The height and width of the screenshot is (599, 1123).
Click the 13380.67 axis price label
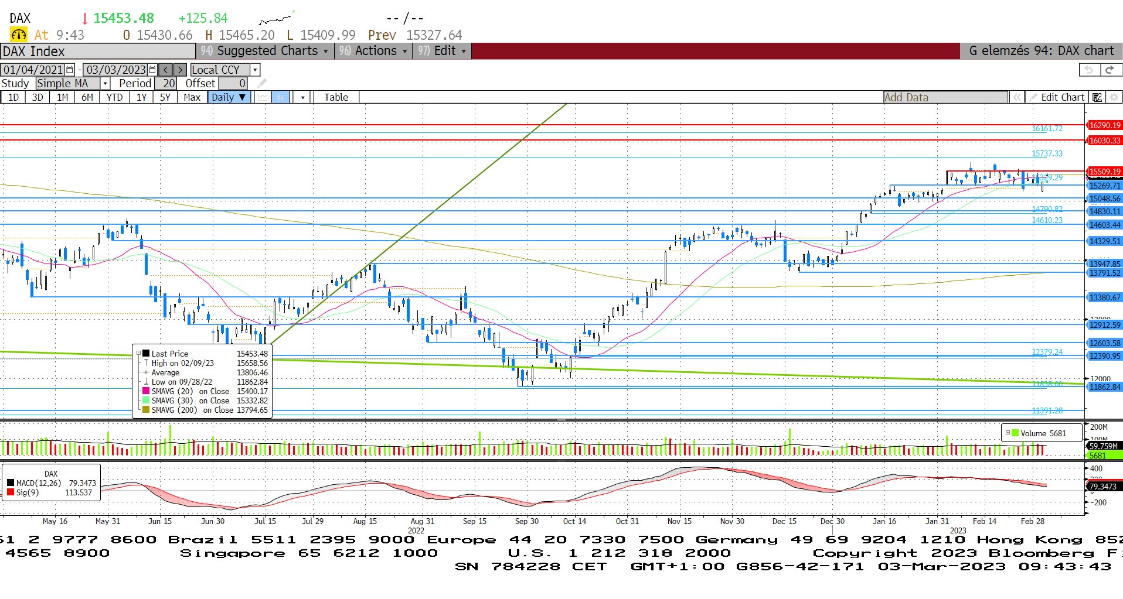(x=1104, y=297)
